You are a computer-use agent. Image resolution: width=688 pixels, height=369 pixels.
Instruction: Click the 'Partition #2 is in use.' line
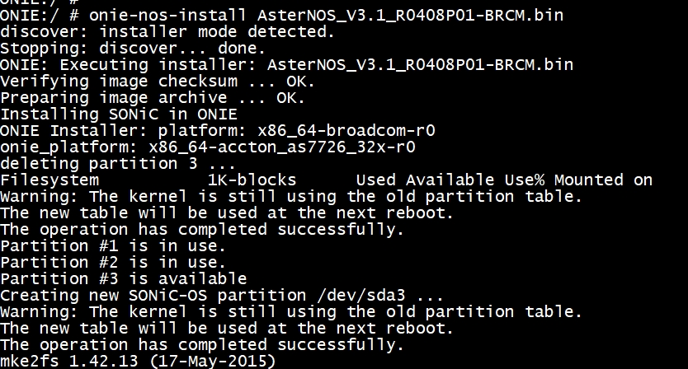pyautogui.click(x=113, y=263)
